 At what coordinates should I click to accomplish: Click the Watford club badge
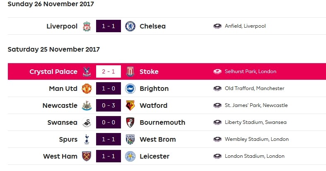[x=130, y=105]
